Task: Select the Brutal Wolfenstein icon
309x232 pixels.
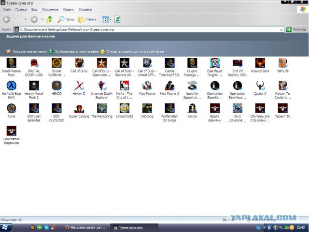Action: point(56,63)
